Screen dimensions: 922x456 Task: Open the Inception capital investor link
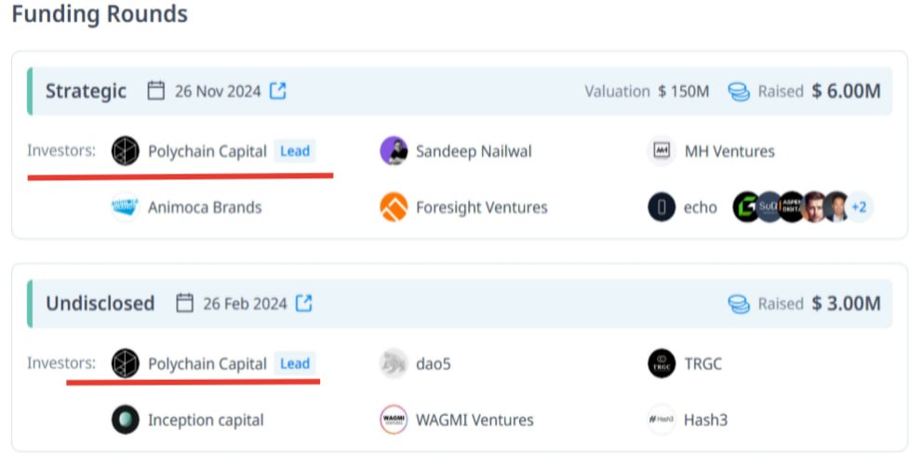[x=206, y=420]
